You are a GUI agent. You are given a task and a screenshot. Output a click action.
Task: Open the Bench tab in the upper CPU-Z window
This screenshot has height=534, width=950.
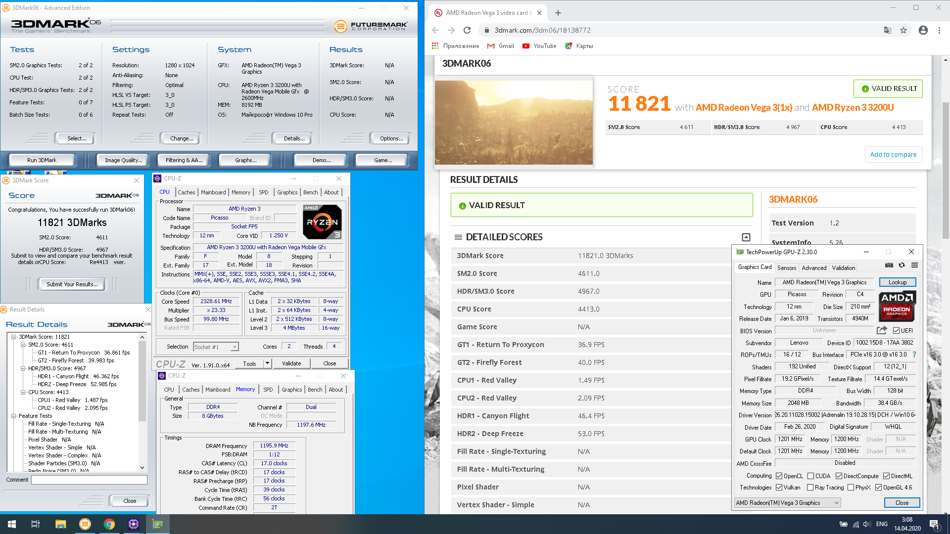[x=310, y=192]
